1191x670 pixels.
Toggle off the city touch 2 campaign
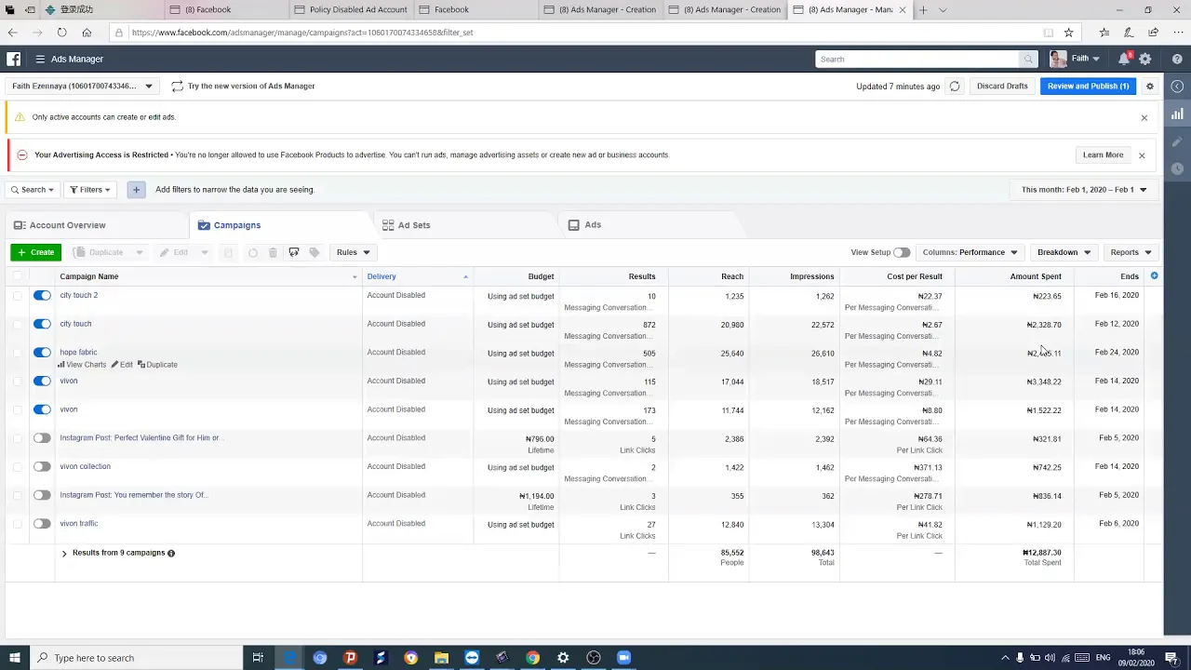42,296
